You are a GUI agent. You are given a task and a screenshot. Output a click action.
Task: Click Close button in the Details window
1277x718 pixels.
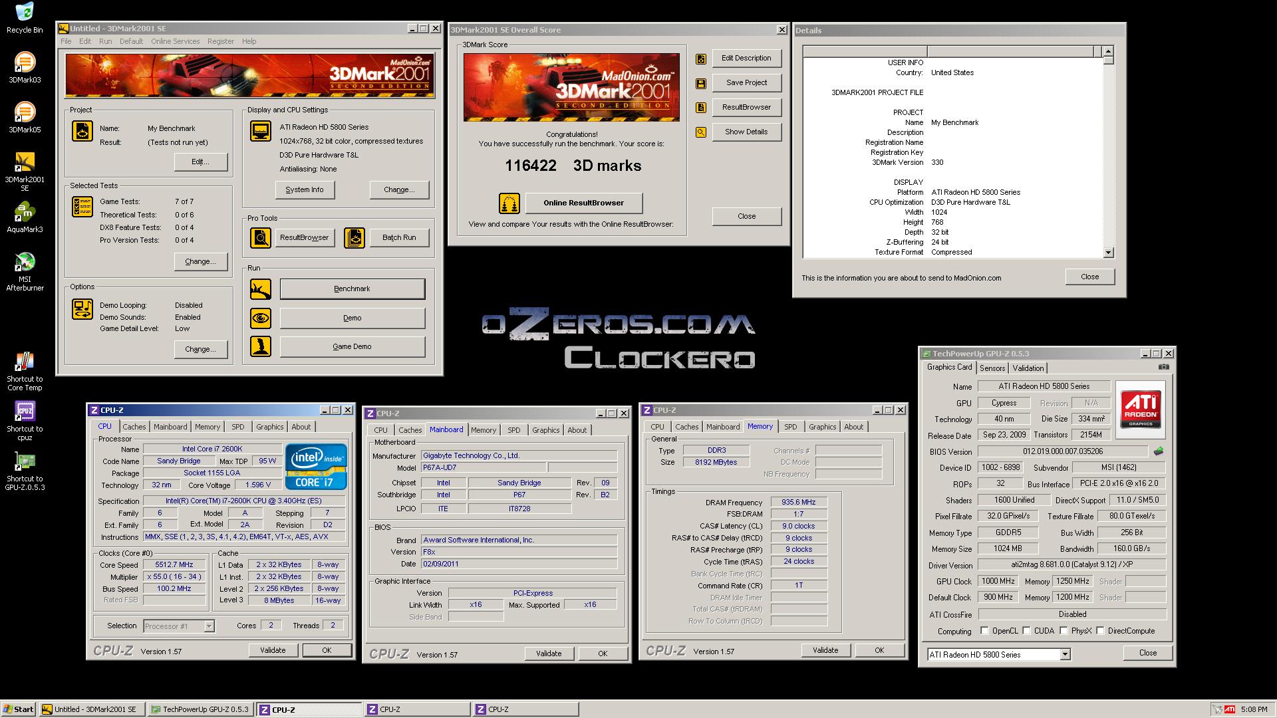coord(1089,277)
